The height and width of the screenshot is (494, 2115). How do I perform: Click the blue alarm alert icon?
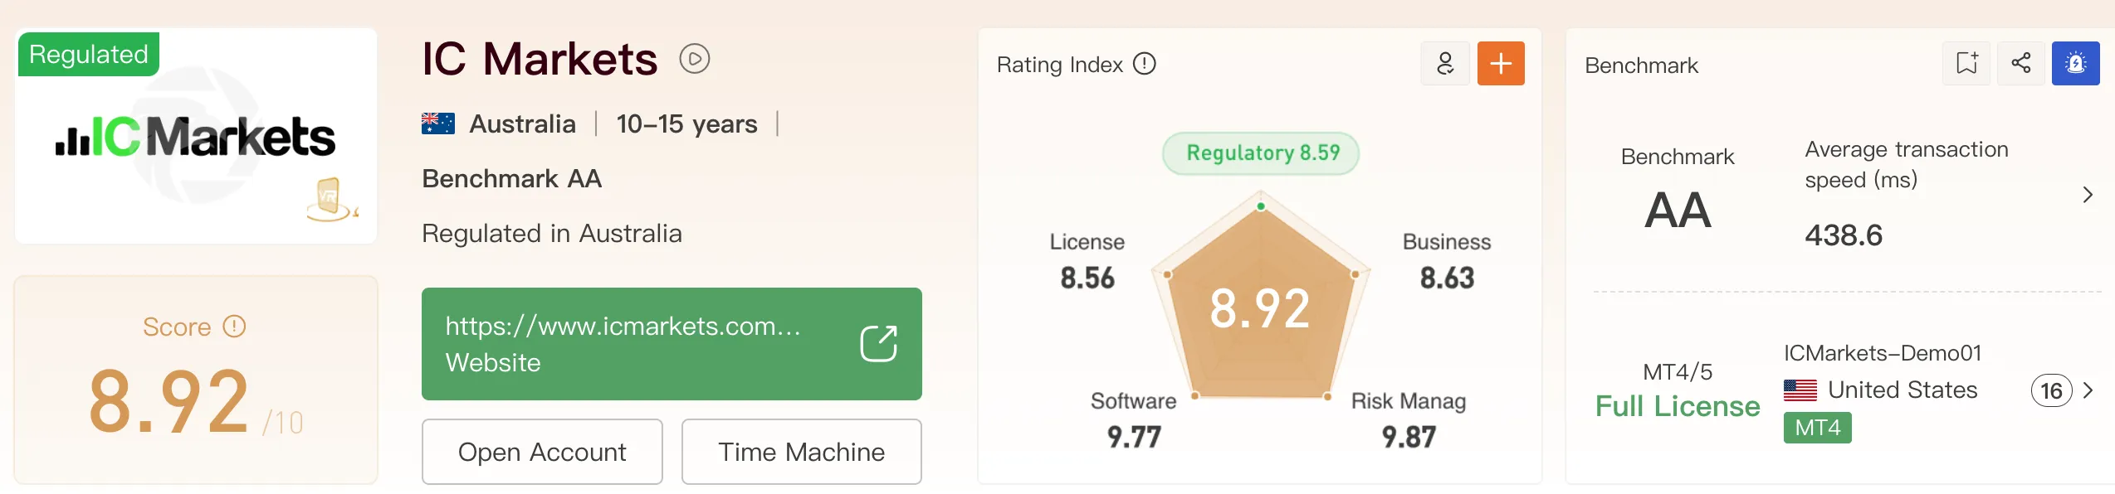[x=2075, y=63]
